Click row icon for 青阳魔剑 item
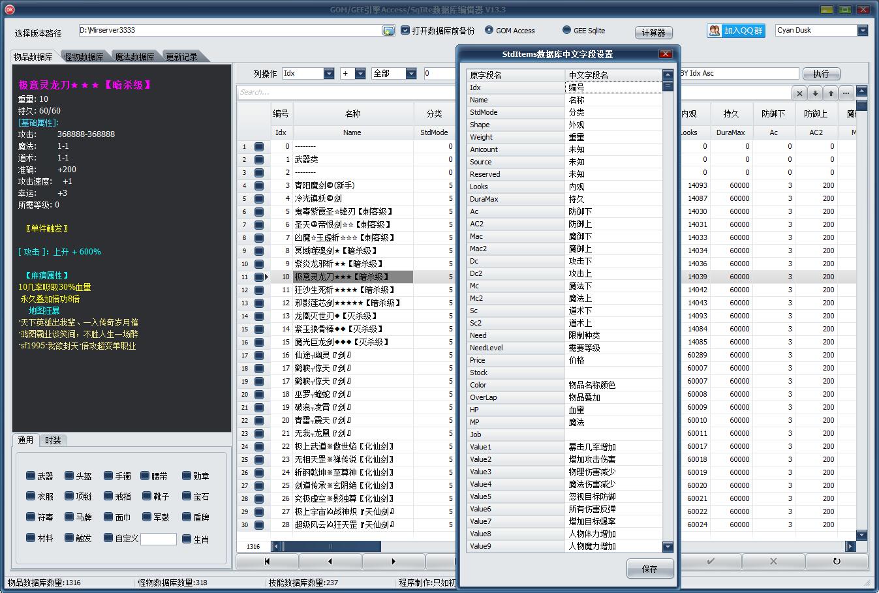The height and width of the screenshot is (593, 879). click(259, 186)
